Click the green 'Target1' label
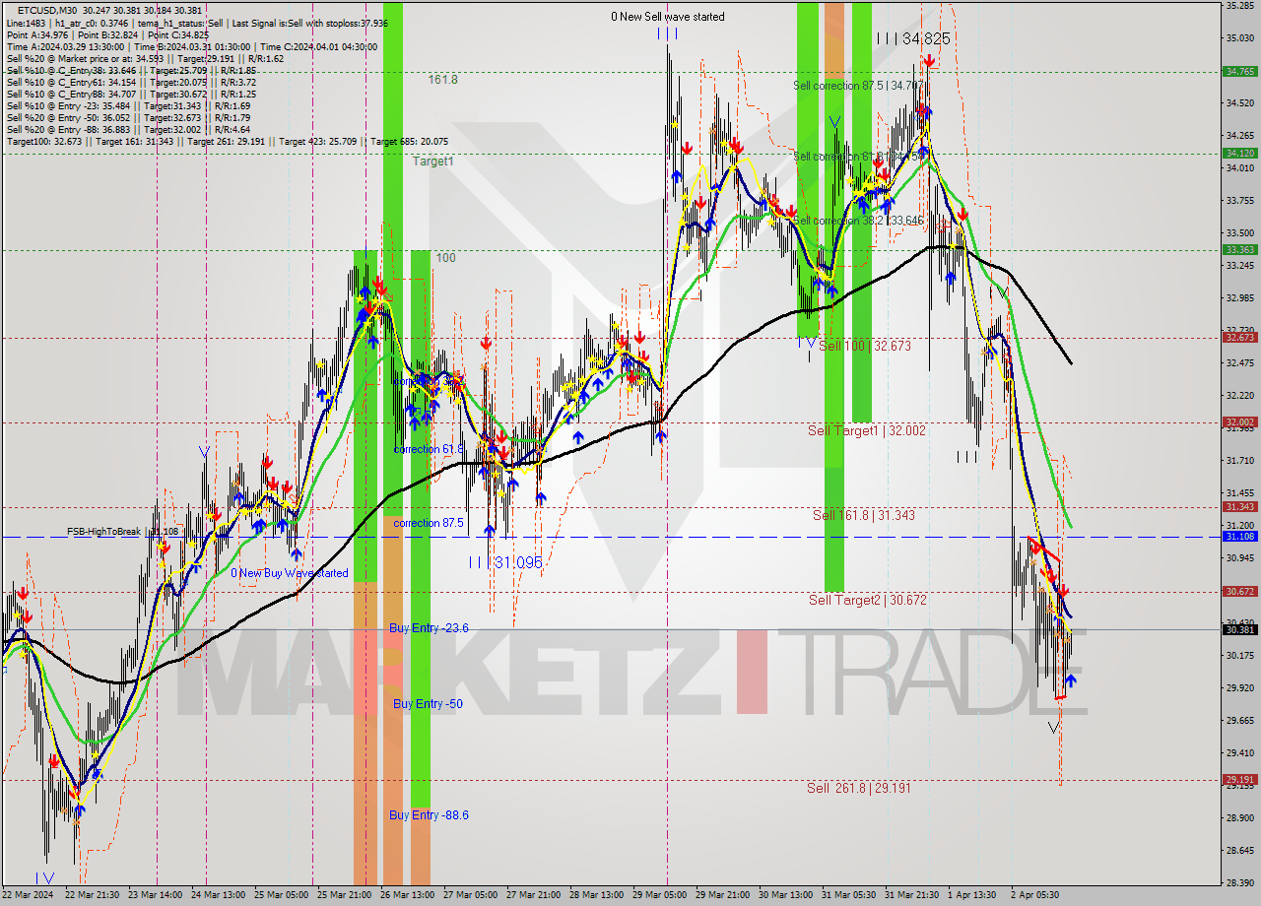The width and height of the screenshot is (1261, 906). pos(433,161)
